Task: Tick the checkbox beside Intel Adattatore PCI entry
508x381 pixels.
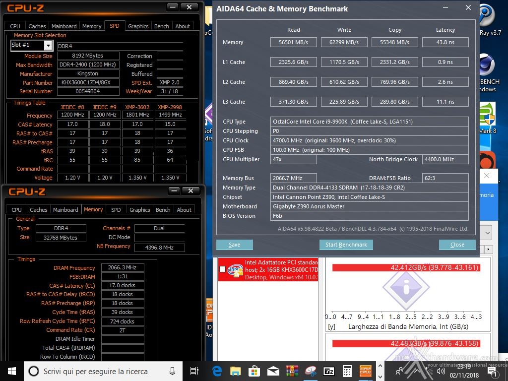Action: (223, 269)
